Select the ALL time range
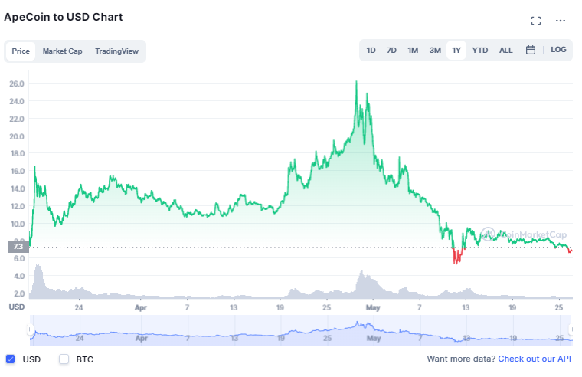 [505, 50]
